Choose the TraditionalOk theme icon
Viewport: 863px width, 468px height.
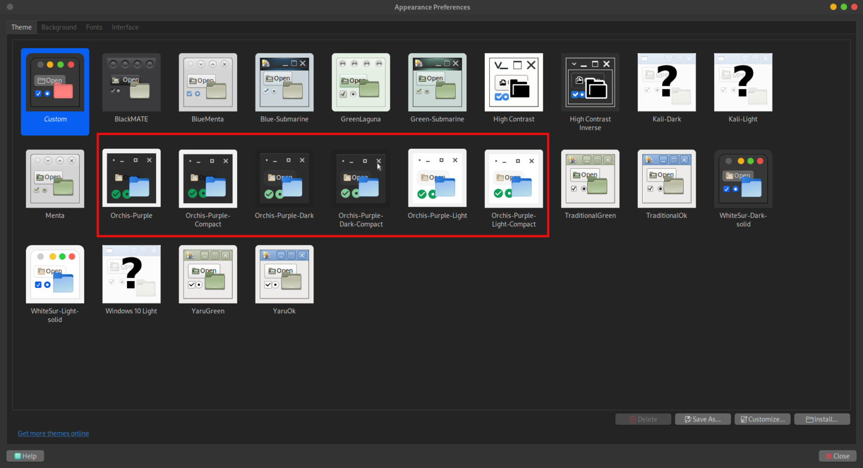click(666, 178)
